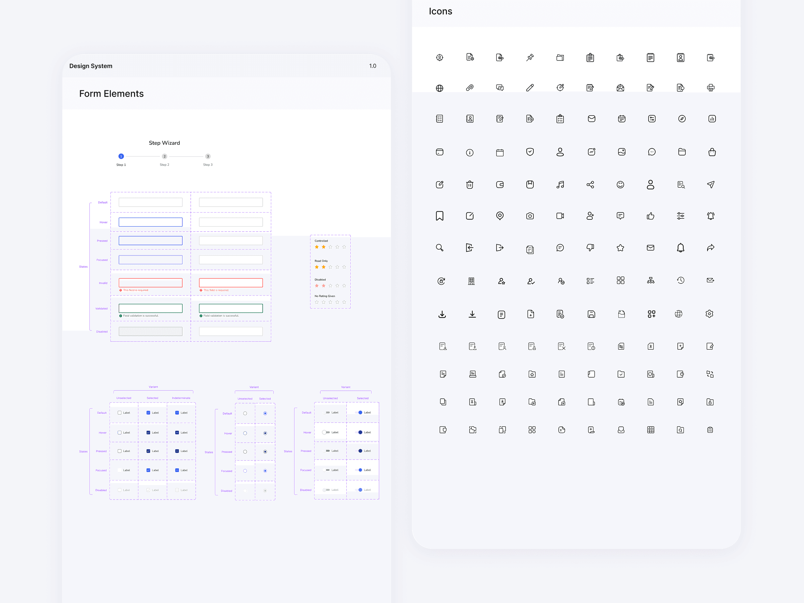Click the pushpin icon
The height and width of the screenshot is (603, 804).
click(x=530, y=57)
